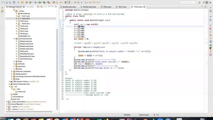The height and width of the screenshot is (120, 213).
Task: Click the Package Explorer vertical scrollbar
Action: coord(57,69)
